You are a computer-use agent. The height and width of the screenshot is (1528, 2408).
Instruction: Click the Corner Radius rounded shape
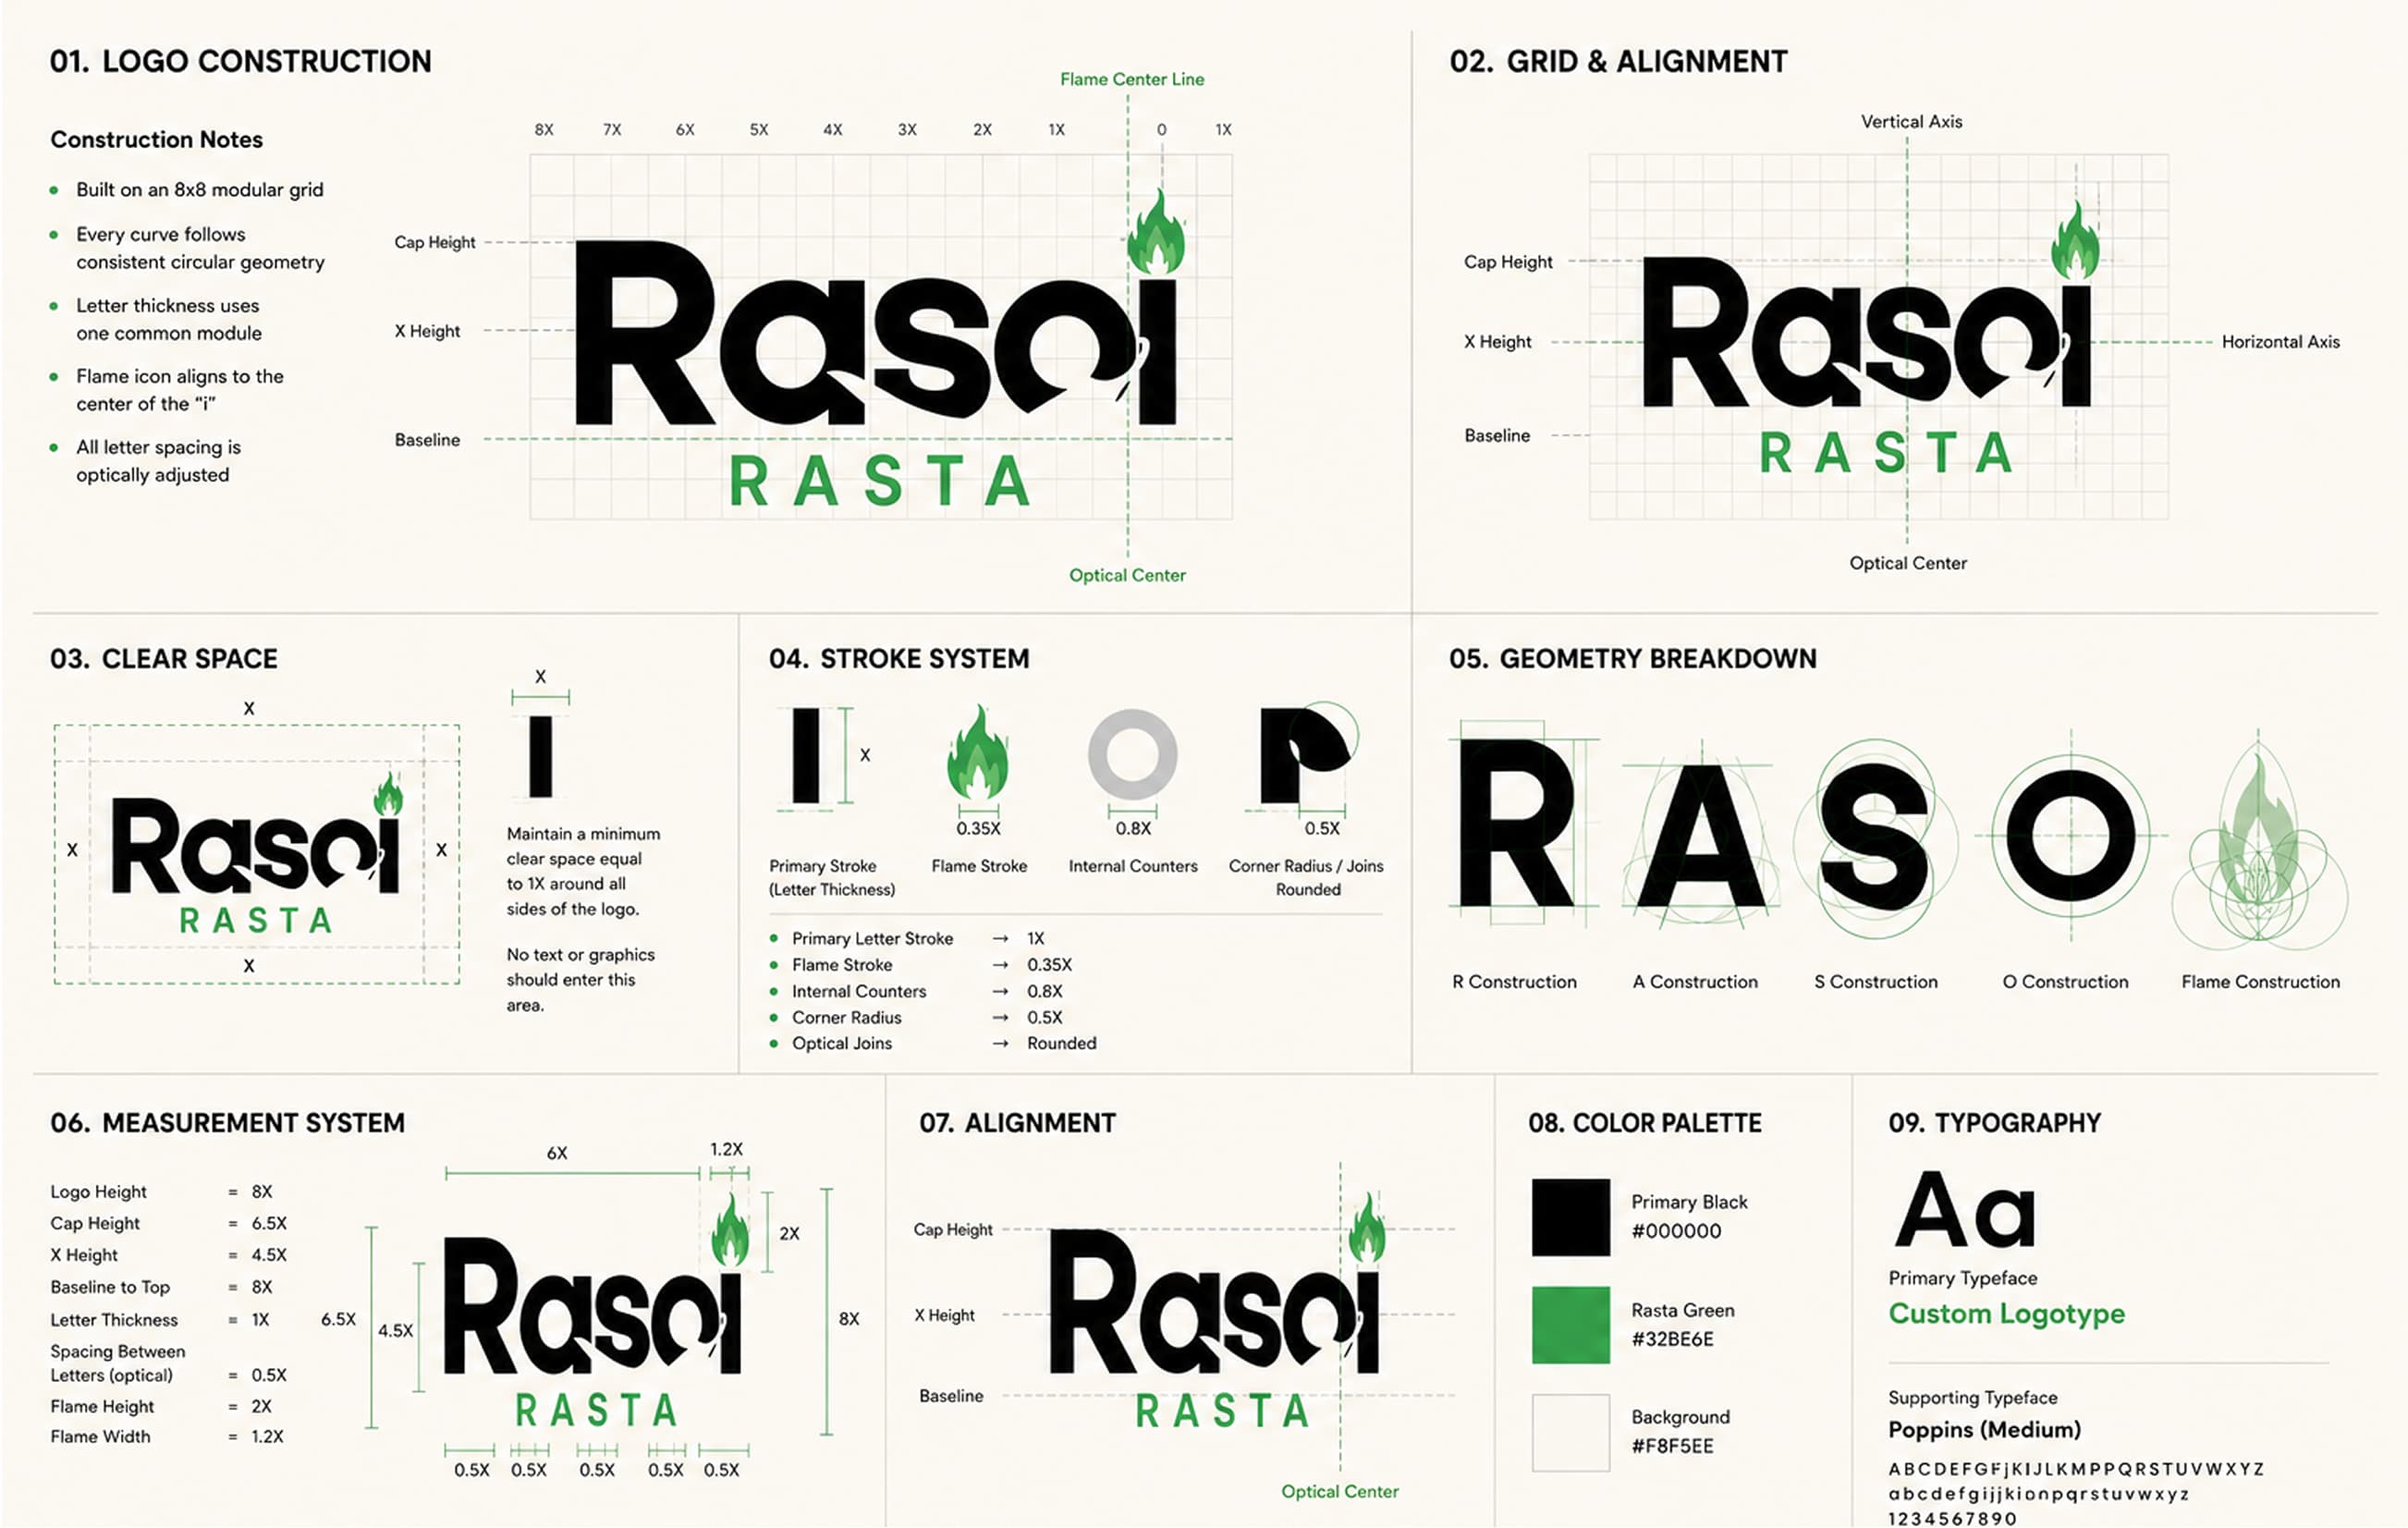click(1305, 755)
